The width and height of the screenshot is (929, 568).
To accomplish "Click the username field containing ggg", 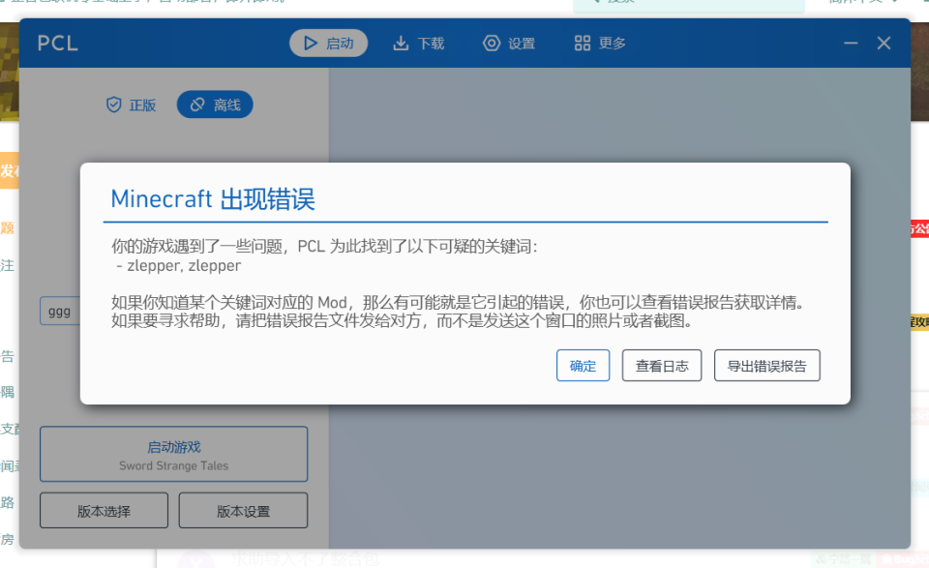I will 60,311.
